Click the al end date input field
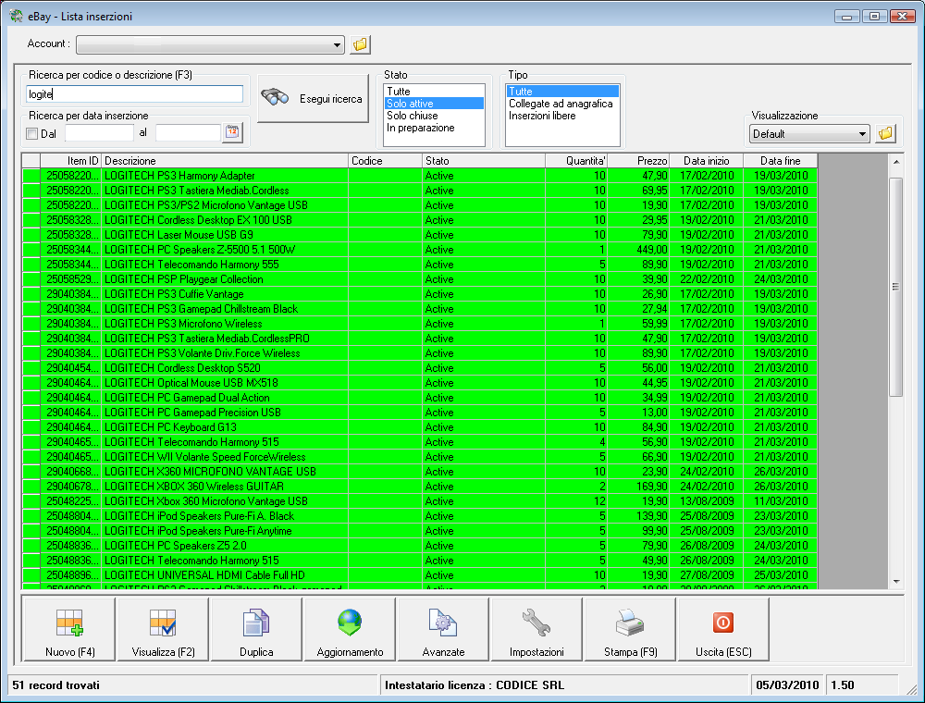 click(x=188, y=133)
